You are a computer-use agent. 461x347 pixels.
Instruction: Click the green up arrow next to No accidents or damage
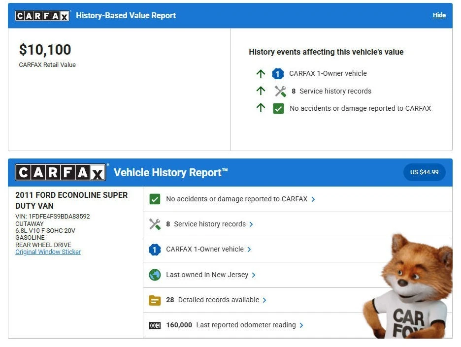(x=261, y=108)
